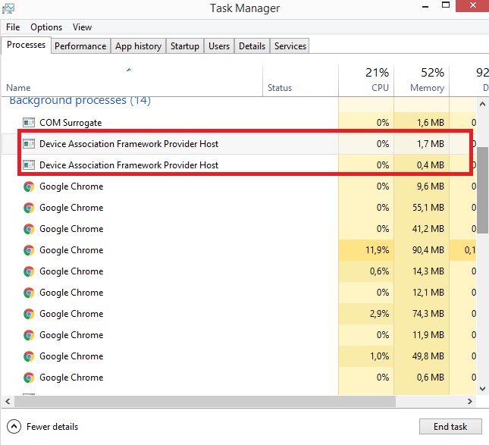
Task: Go to the Users tab
Action: (x=219, y=46)
